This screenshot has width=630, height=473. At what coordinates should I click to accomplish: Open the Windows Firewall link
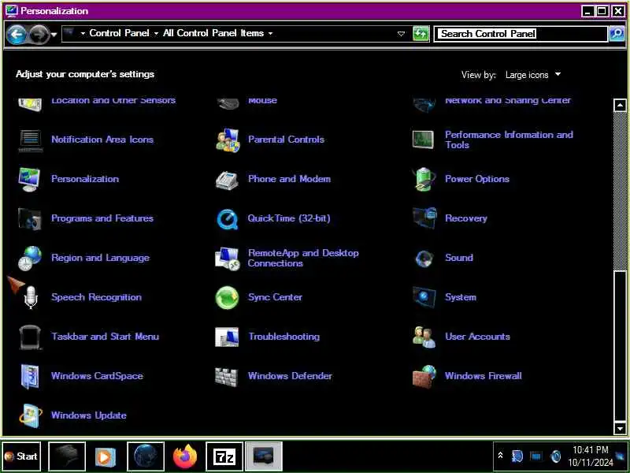click(x=484, y=376)
